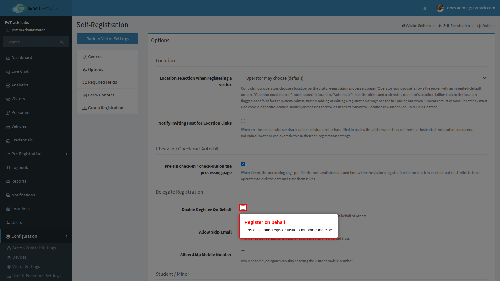The image size is (500, 281).
Task: Open Access Control Settings submenu
Action: (36, 248)
